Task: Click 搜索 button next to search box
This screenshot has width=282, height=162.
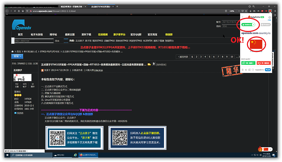Action: [57, 41]
